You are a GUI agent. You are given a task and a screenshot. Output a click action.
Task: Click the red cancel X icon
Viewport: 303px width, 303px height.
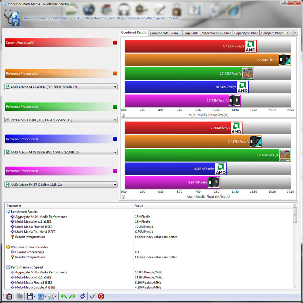[101, 296]
